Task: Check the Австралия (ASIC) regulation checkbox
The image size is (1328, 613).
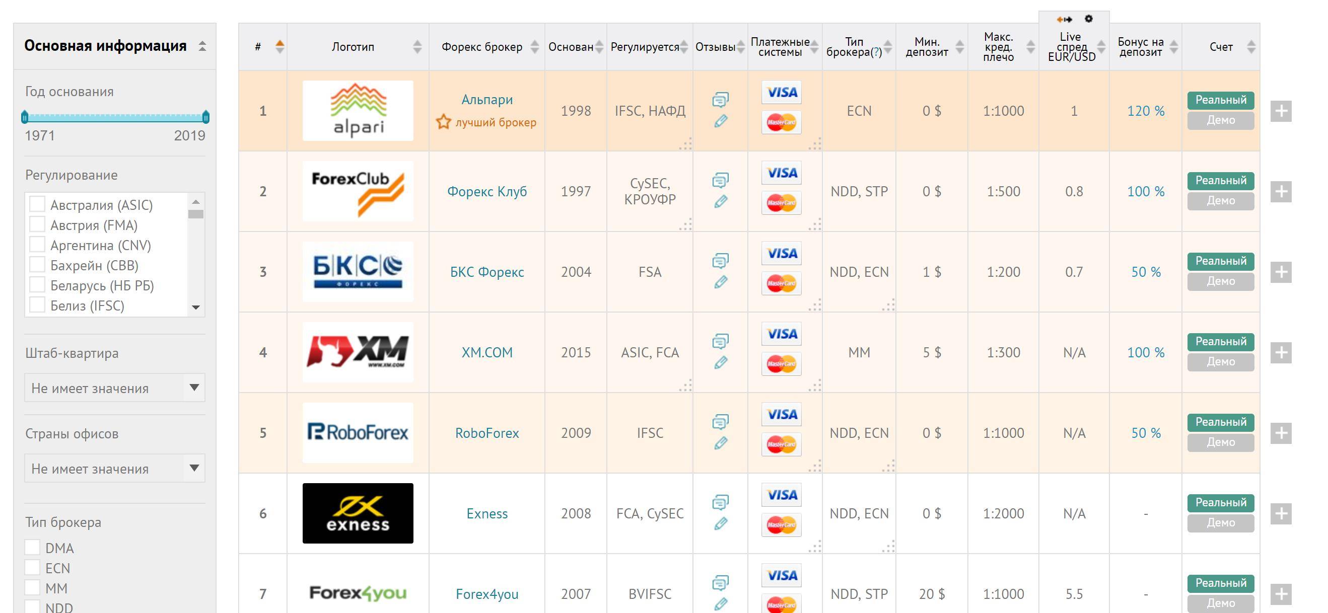Action: (x=37, y=204)
